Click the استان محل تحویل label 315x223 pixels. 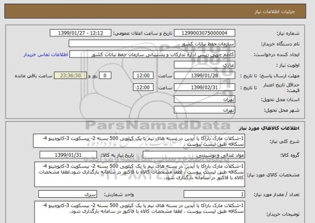[x=280, y=100]
